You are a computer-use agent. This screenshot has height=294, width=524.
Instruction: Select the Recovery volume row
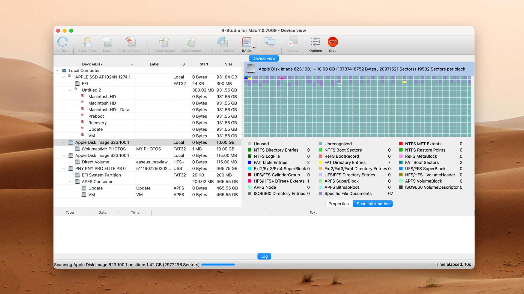click(x=147, y=123)
